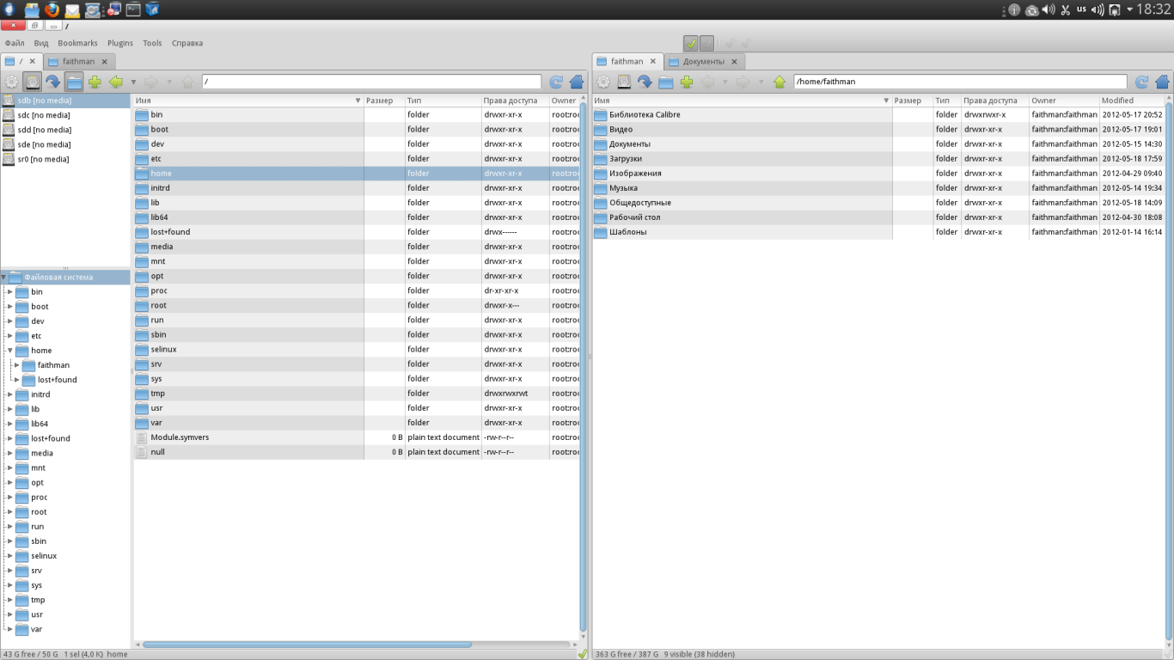Viewport: 1174px width, 660px height.
Task: Select sdb [no media] device
Action: coord(65,101)
